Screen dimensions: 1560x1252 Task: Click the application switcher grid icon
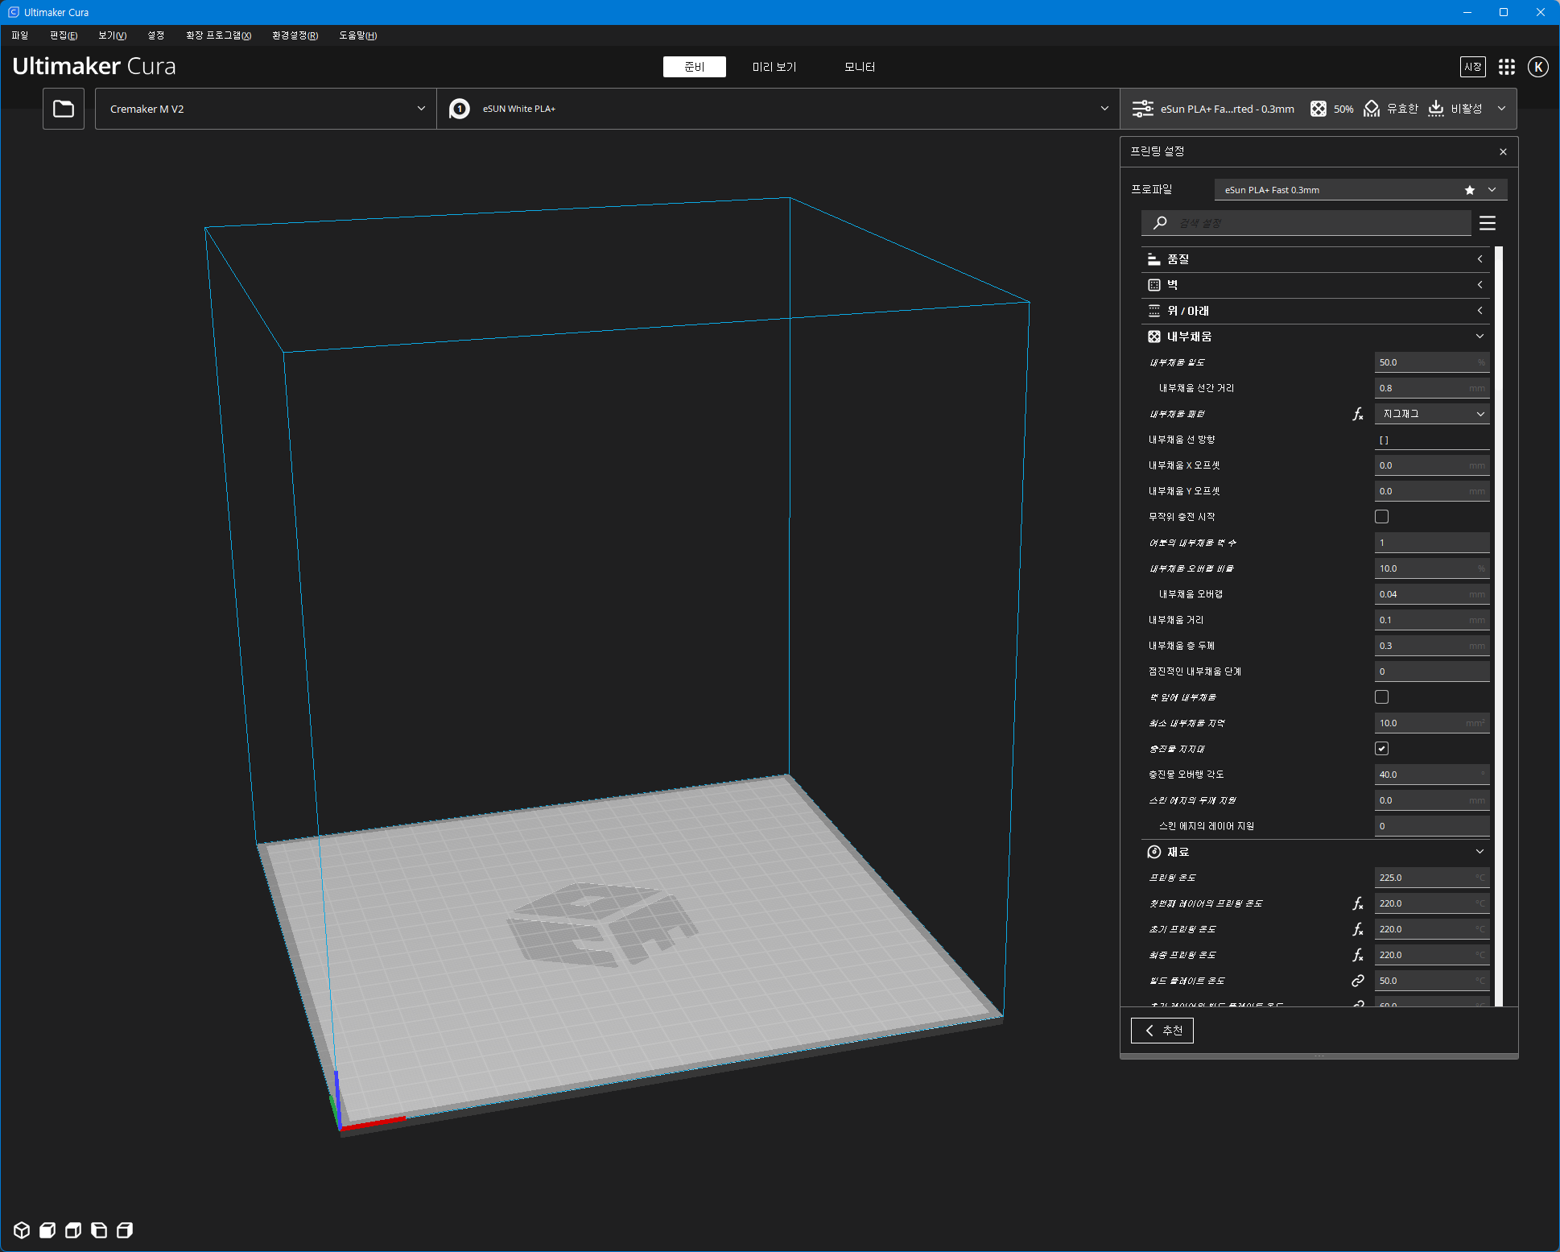coord(1506,67)
